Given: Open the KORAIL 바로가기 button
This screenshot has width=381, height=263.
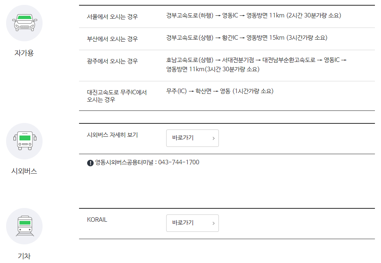Looking at the screenshot, I should coord(193,223).
